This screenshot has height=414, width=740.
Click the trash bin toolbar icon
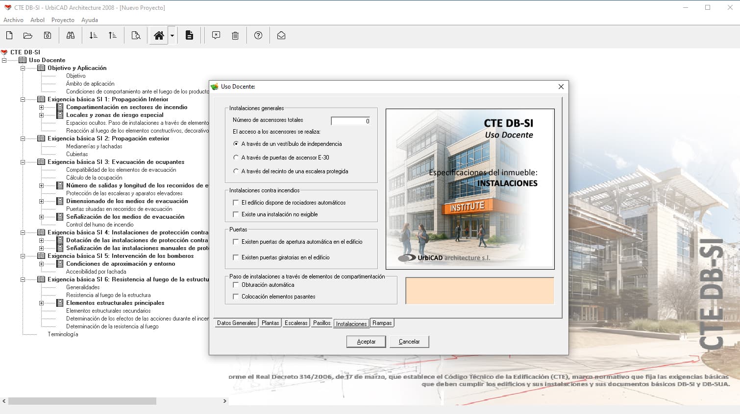pyautogui.click(x=235, y=35)
